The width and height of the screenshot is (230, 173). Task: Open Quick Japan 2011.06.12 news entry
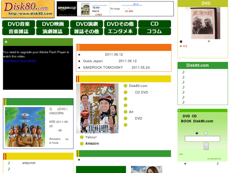tap(110, 61)
